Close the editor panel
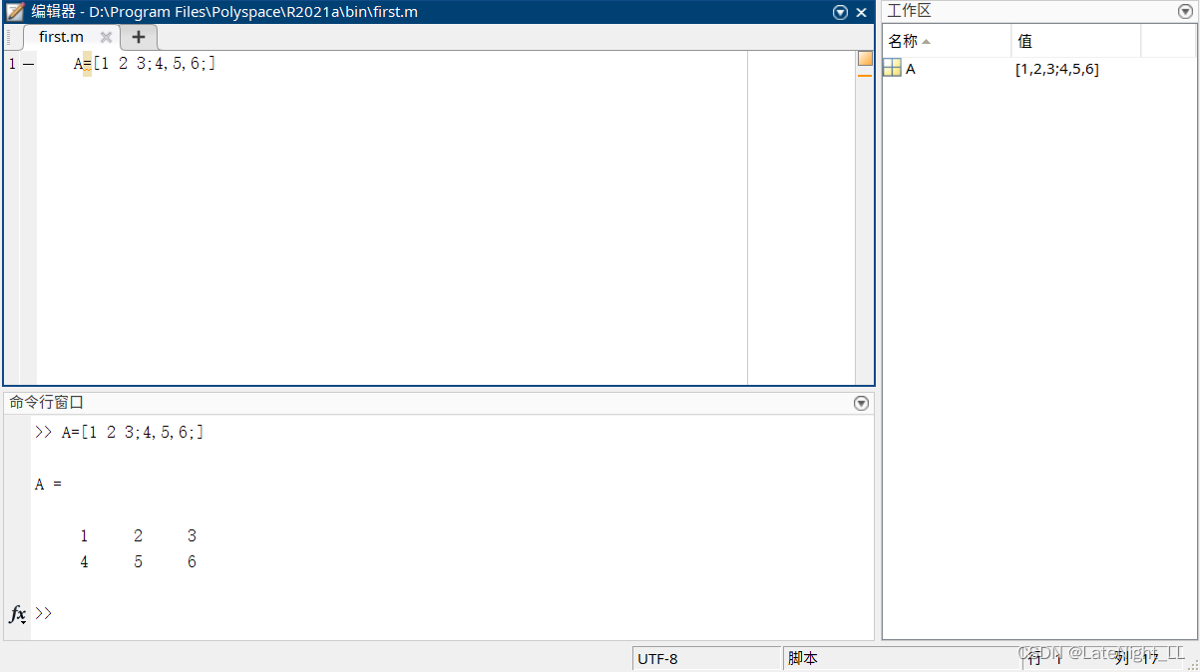 (x=862, y=13)
